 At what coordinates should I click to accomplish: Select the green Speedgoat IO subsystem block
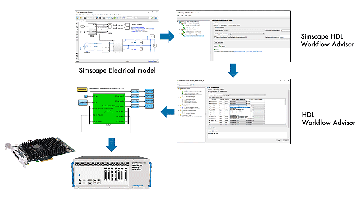109,111
